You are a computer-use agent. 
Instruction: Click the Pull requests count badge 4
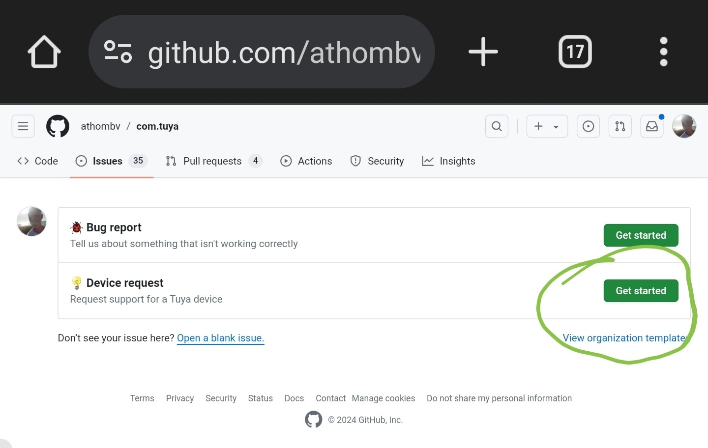coord(255,161)
